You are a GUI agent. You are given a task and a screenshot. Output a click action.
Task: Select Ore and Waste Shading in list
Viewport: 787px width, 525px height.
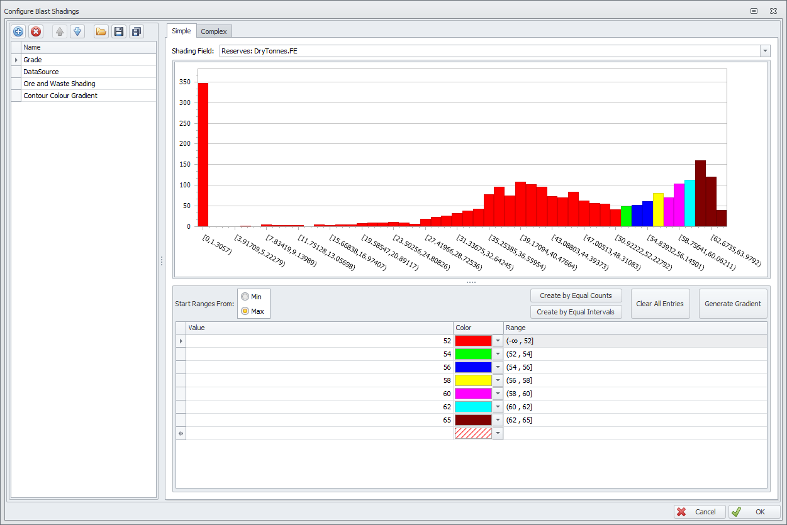click(59, 84)
